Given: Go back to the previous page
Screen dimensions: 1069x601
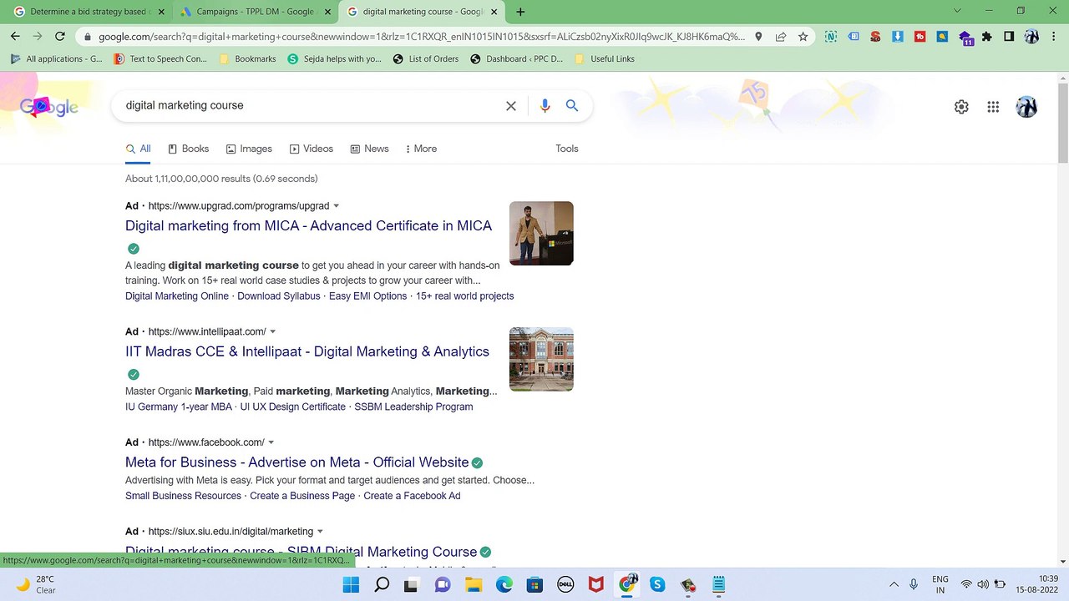Looking at the screenshot, I should pos(15,36).
